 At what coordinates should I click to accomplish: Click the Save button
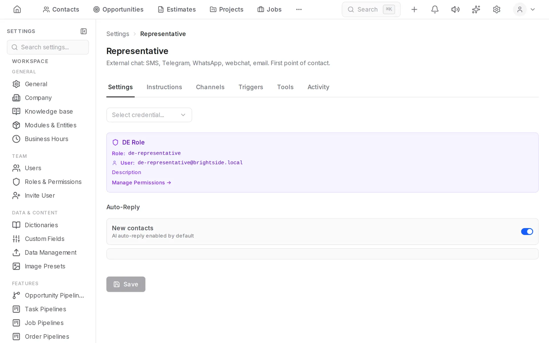click(126, 284)
